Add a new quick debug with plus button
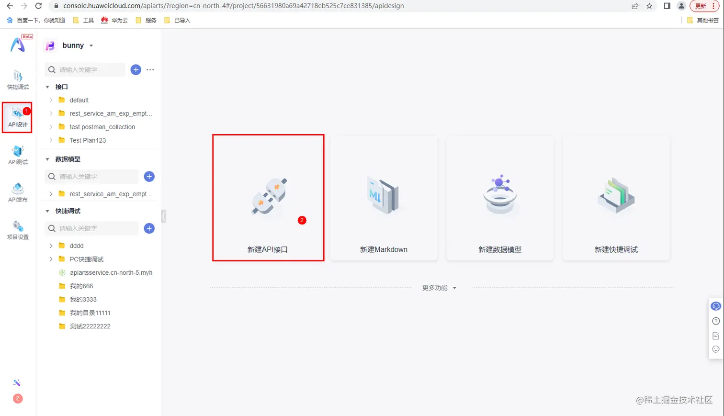The width and height of the screenshot is (724, 416). point(149,228)
